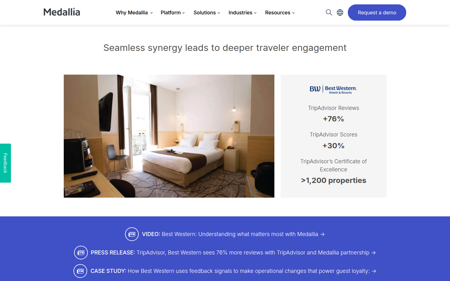This screenshot has width=450, height=281.
Task: Open the Feedback side tab
Action: click(x=5, y=163)
